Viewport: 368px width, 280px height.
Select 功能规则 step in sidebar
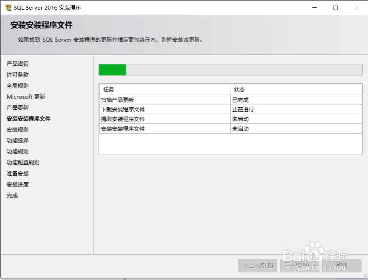(18, 151)
